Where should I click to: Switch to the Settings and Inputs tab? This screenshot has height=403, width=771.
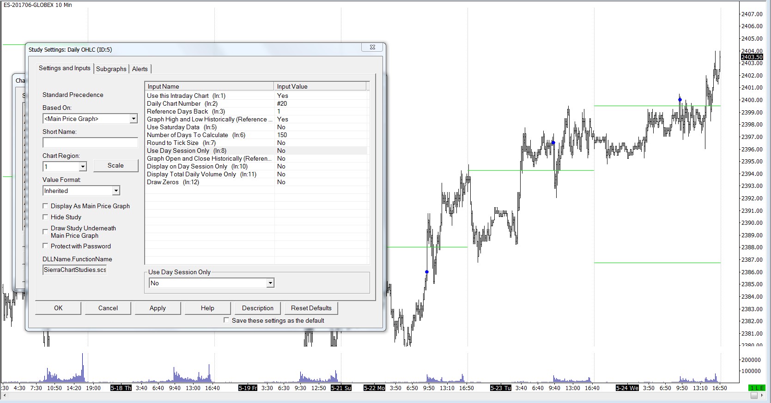pyautogui.click(x=65, y=68)
